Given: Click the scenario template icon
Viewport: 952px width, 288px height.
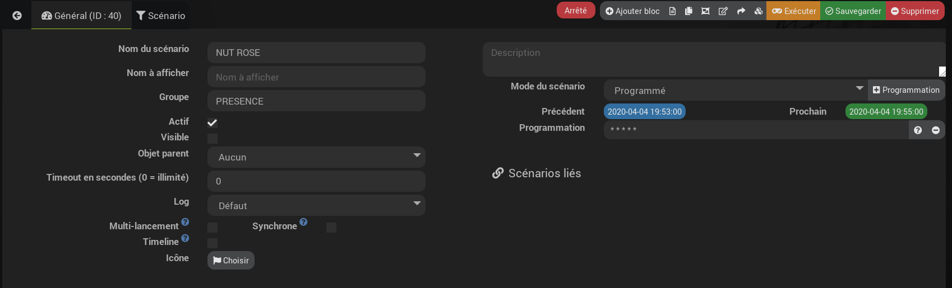Looking at the screenshot, I should (x=705, y=11).
